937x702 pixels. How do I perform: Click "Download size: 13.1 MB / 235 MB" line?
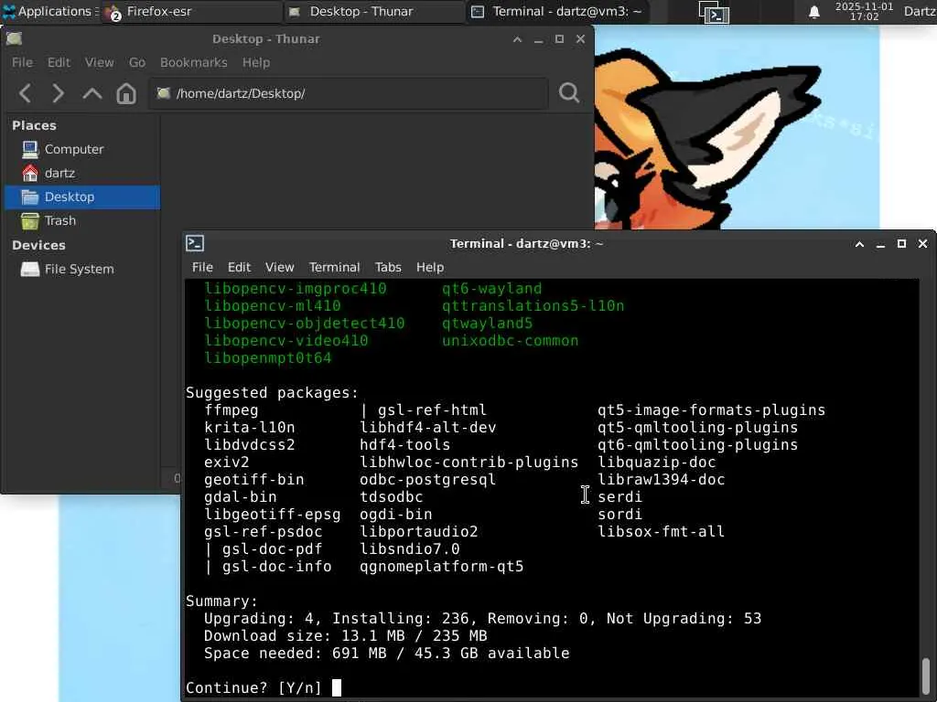click(x=345, y=636)
